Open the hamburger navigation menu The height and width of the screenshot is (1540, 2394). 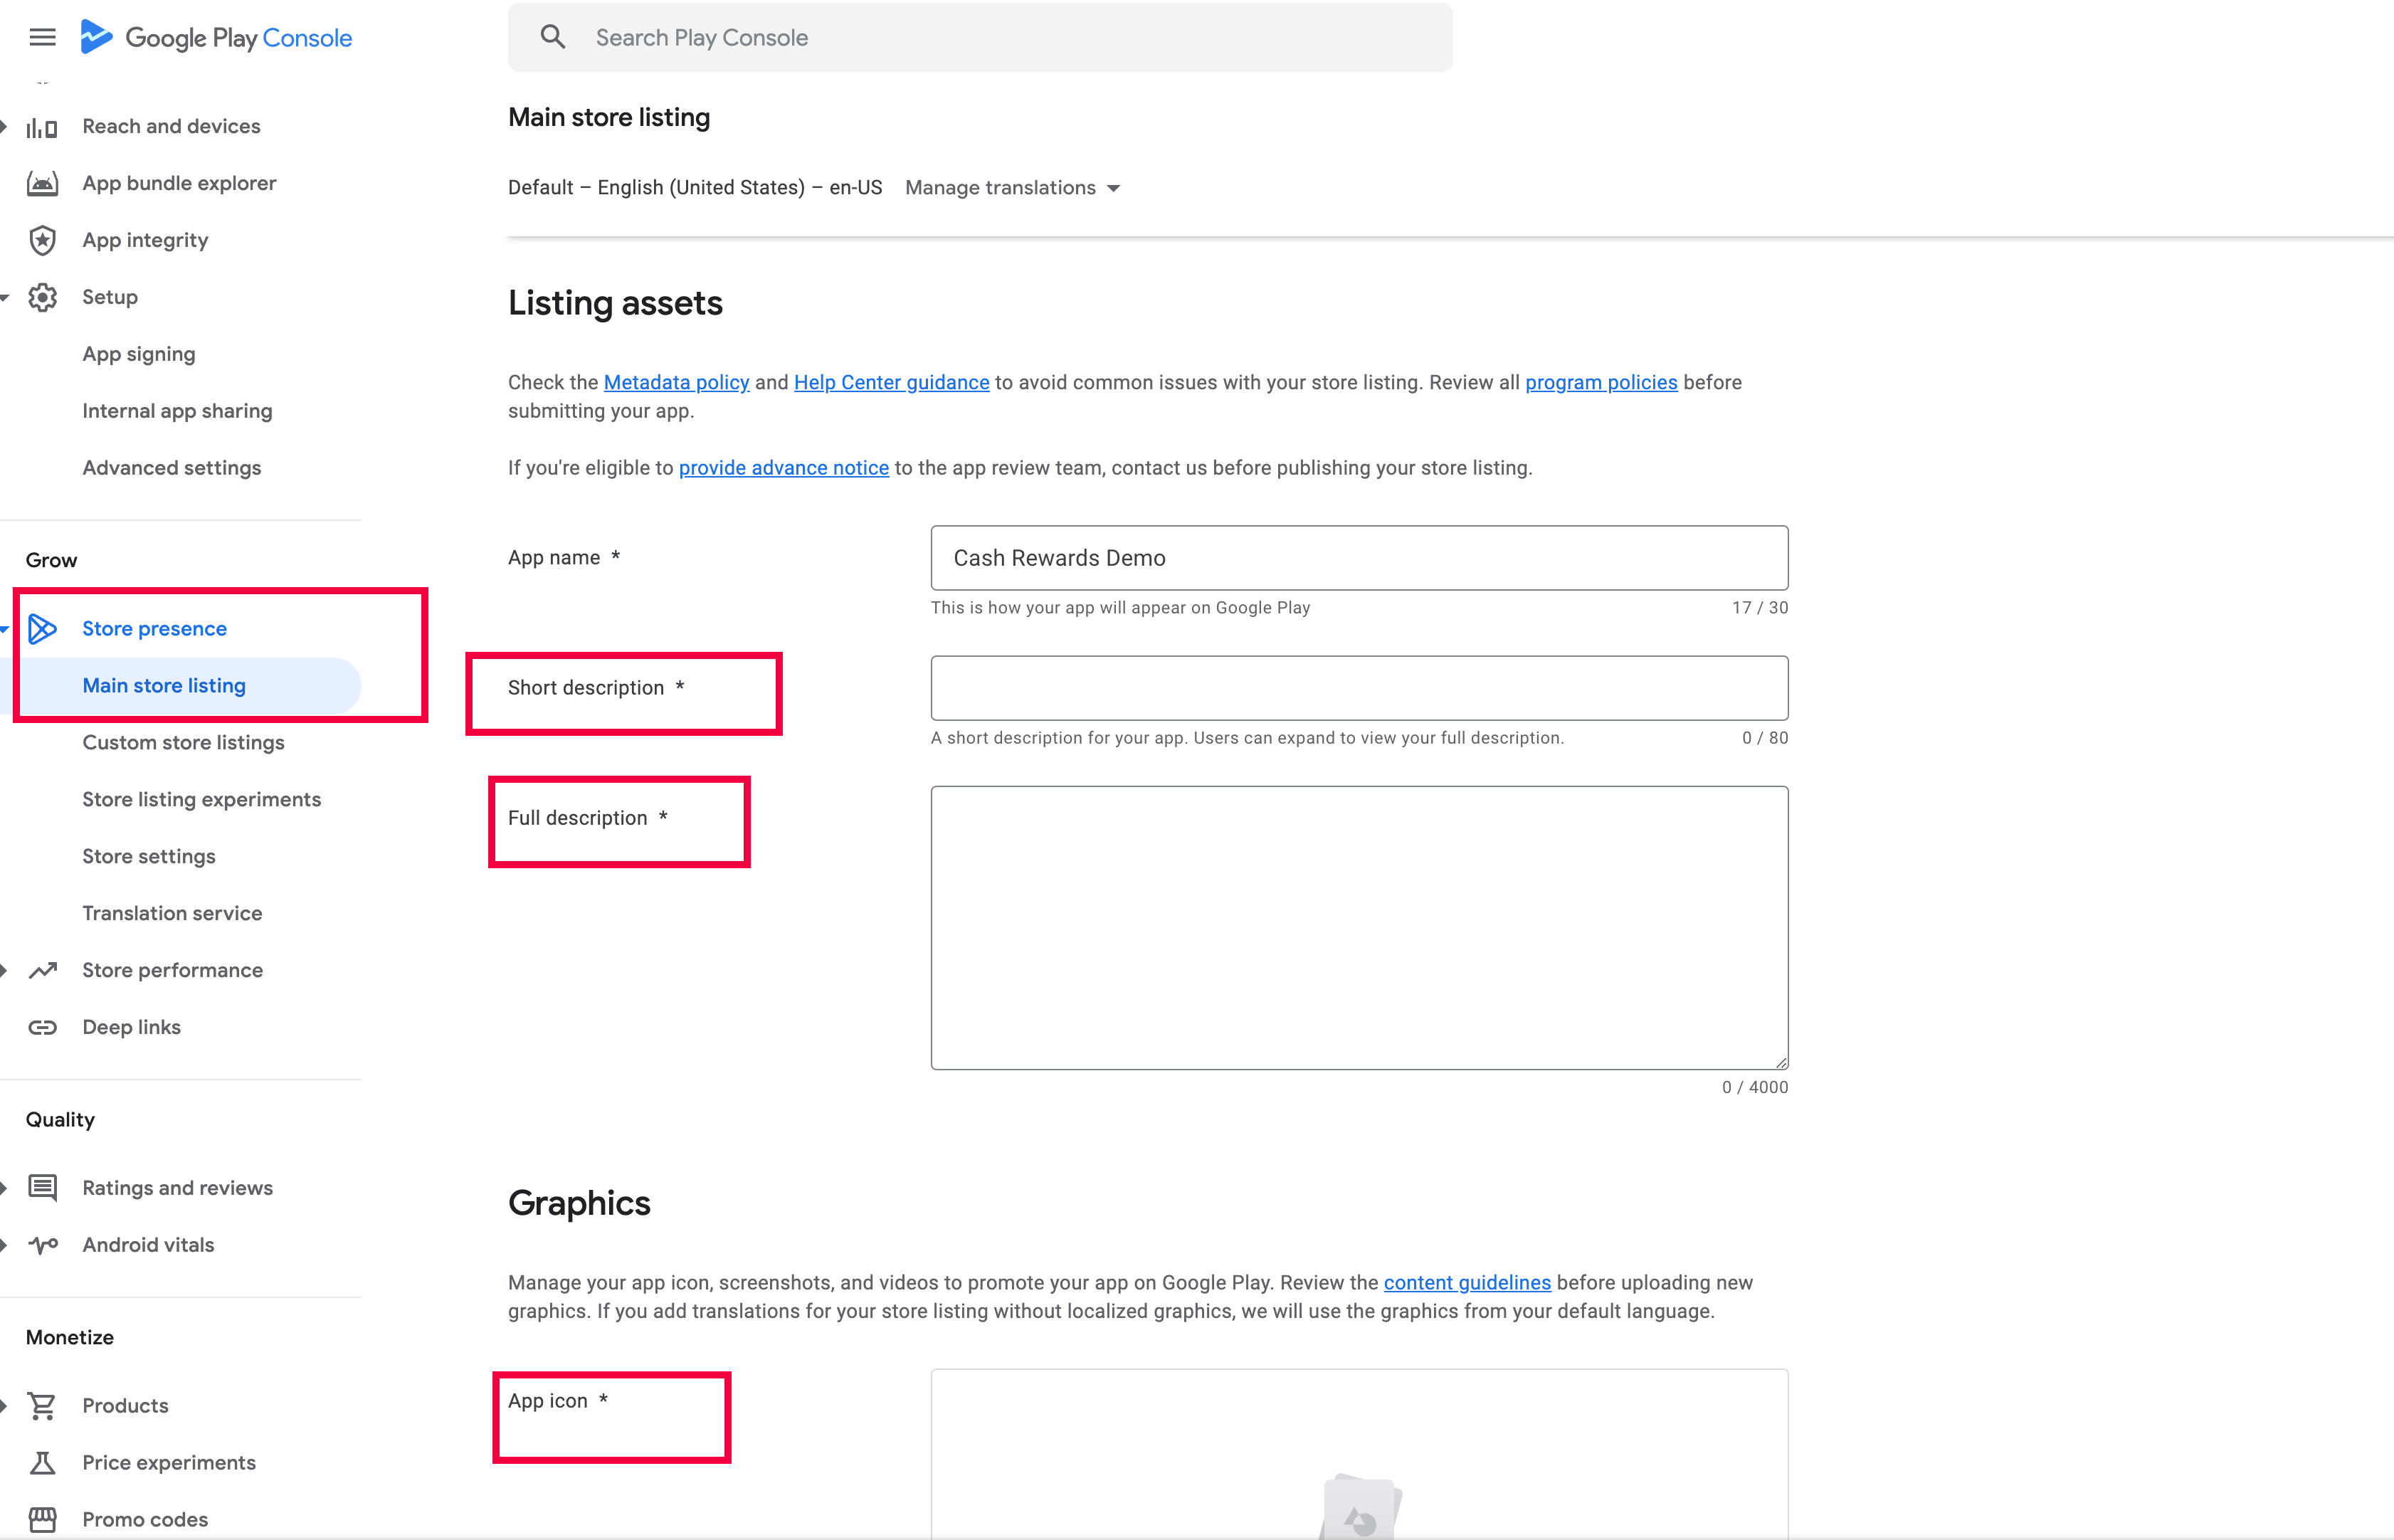tap(42, 38)
